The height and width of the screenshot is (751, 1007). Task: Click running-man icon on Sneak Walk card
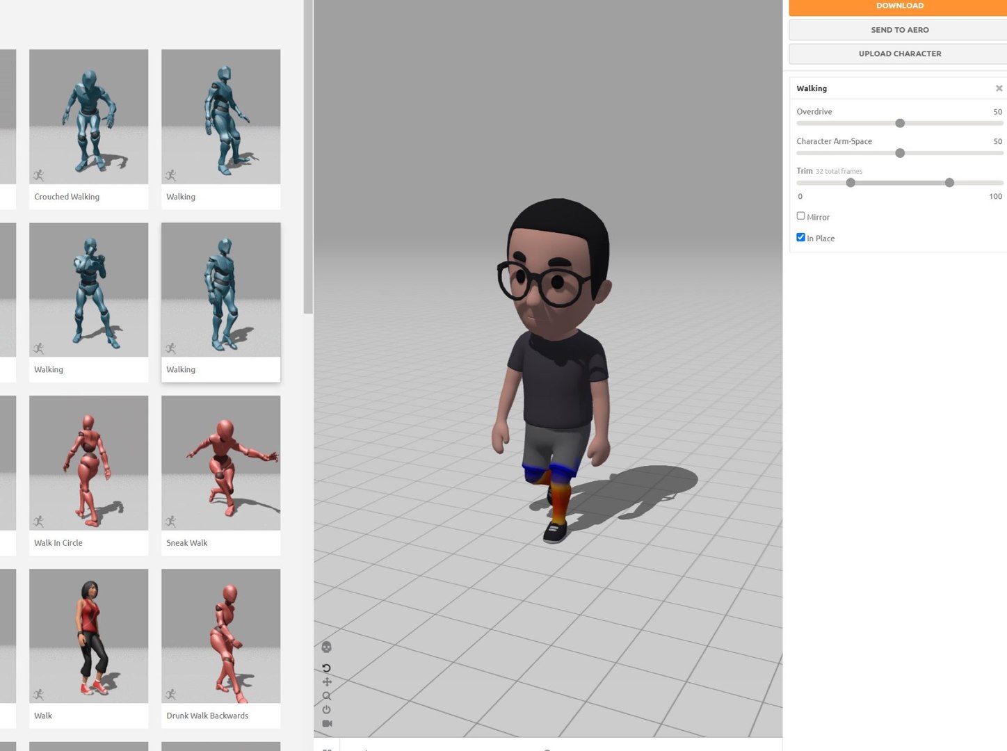(171, 522)
